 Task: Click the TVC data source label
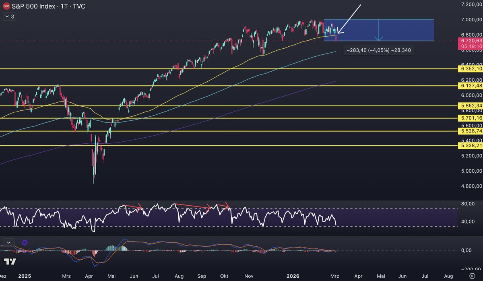tap(78, 6)
